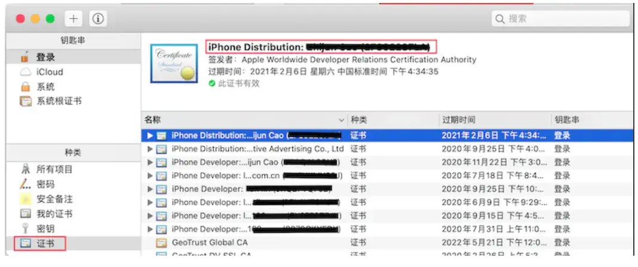Click the 2022年5月21日 expiry cell
This screenshot has height=267, width=638.
[x=495, y=243]
